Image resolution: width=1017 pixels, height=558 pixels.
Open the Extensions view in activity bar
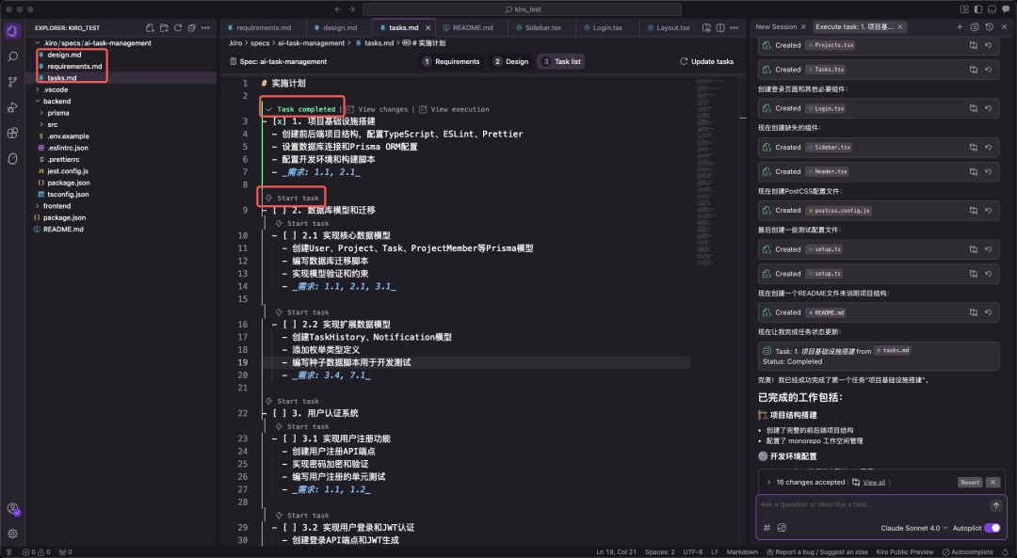coord(12,133)
